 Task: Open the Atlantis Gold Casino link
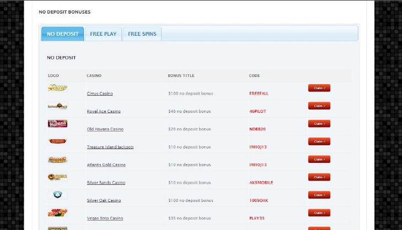coord(106,165)
